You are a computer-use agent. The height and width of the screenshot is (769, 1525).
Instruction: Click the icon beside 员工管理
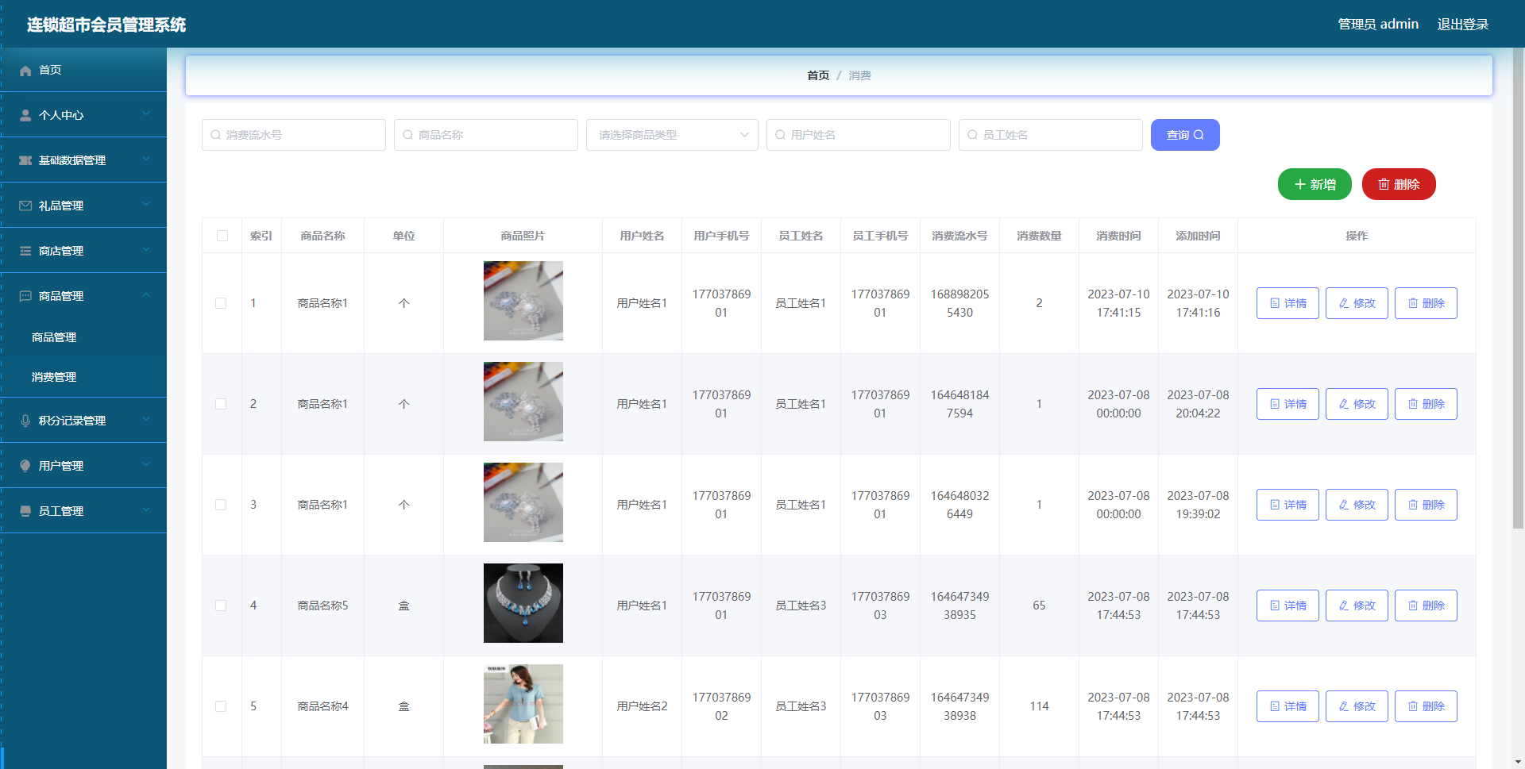25,512
